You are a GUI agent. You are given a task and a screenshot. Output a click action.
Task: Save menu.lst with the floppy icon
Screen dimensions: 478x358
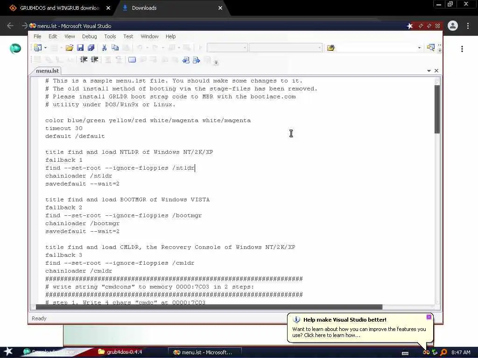[80, 48]
